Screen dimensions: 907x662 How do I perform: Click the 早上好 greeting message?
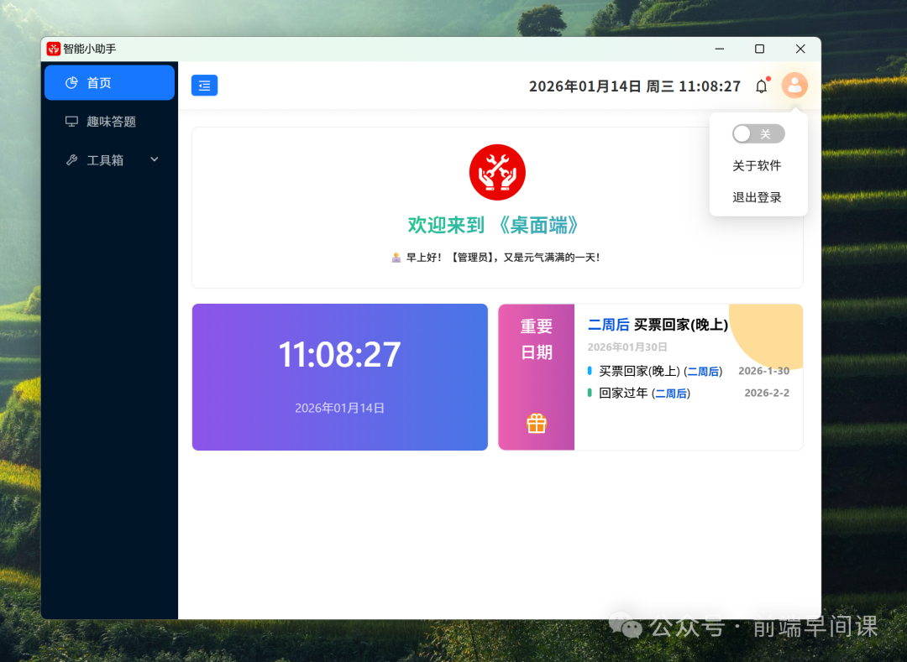496,258
